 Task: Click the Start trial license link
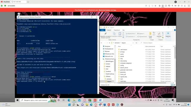(x=104, y=10)
